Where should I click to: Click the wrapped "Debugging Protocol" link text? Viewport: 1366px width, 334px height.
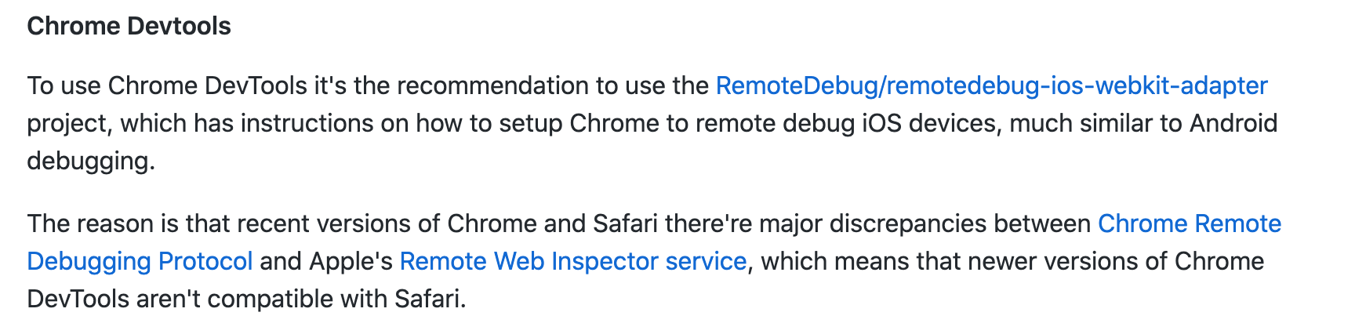coord(140,261)
